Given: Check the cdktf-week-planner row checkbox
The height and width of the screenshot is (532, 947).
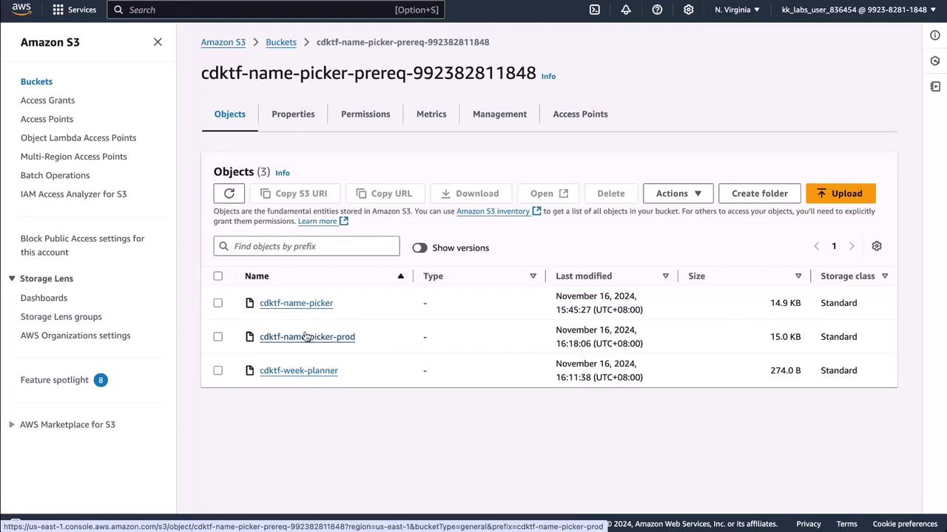Looking at the screenshot, I should coord(218,371).
